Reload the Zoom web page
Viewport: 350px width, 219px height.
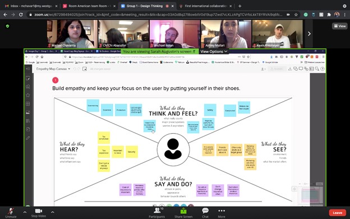[x=21, y=15]
